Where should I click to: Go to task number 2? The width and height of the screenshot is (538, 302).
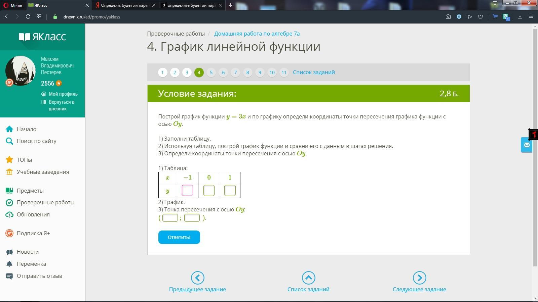[x=175, y=72]
